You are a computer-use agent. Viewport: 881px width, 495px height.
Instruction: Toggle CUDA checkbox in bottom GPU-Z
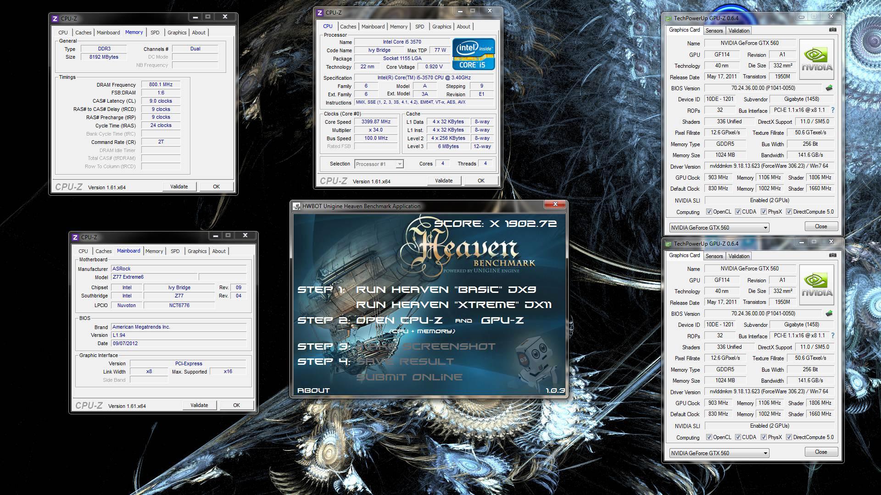(x=738, y=437)
